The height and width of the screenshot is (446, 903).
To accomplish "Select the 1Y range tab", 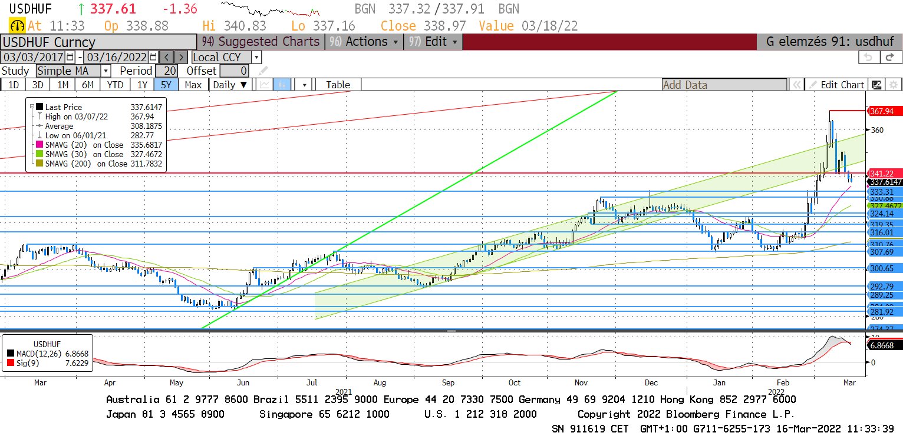I will [142, 85].
